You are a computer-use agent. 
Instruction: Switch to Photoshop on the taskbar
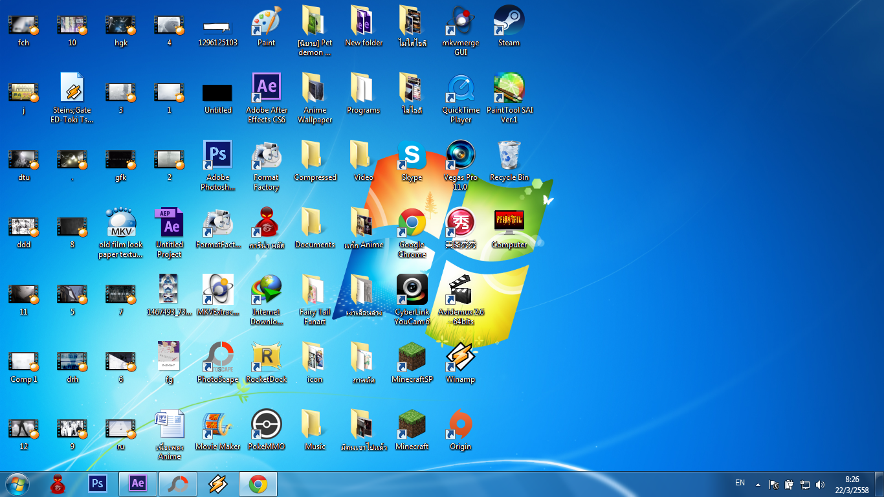98,484
